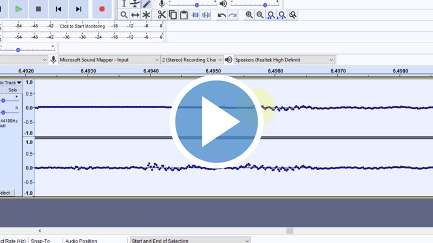
Task: Skip to end of the track
Action: point(79,9)
